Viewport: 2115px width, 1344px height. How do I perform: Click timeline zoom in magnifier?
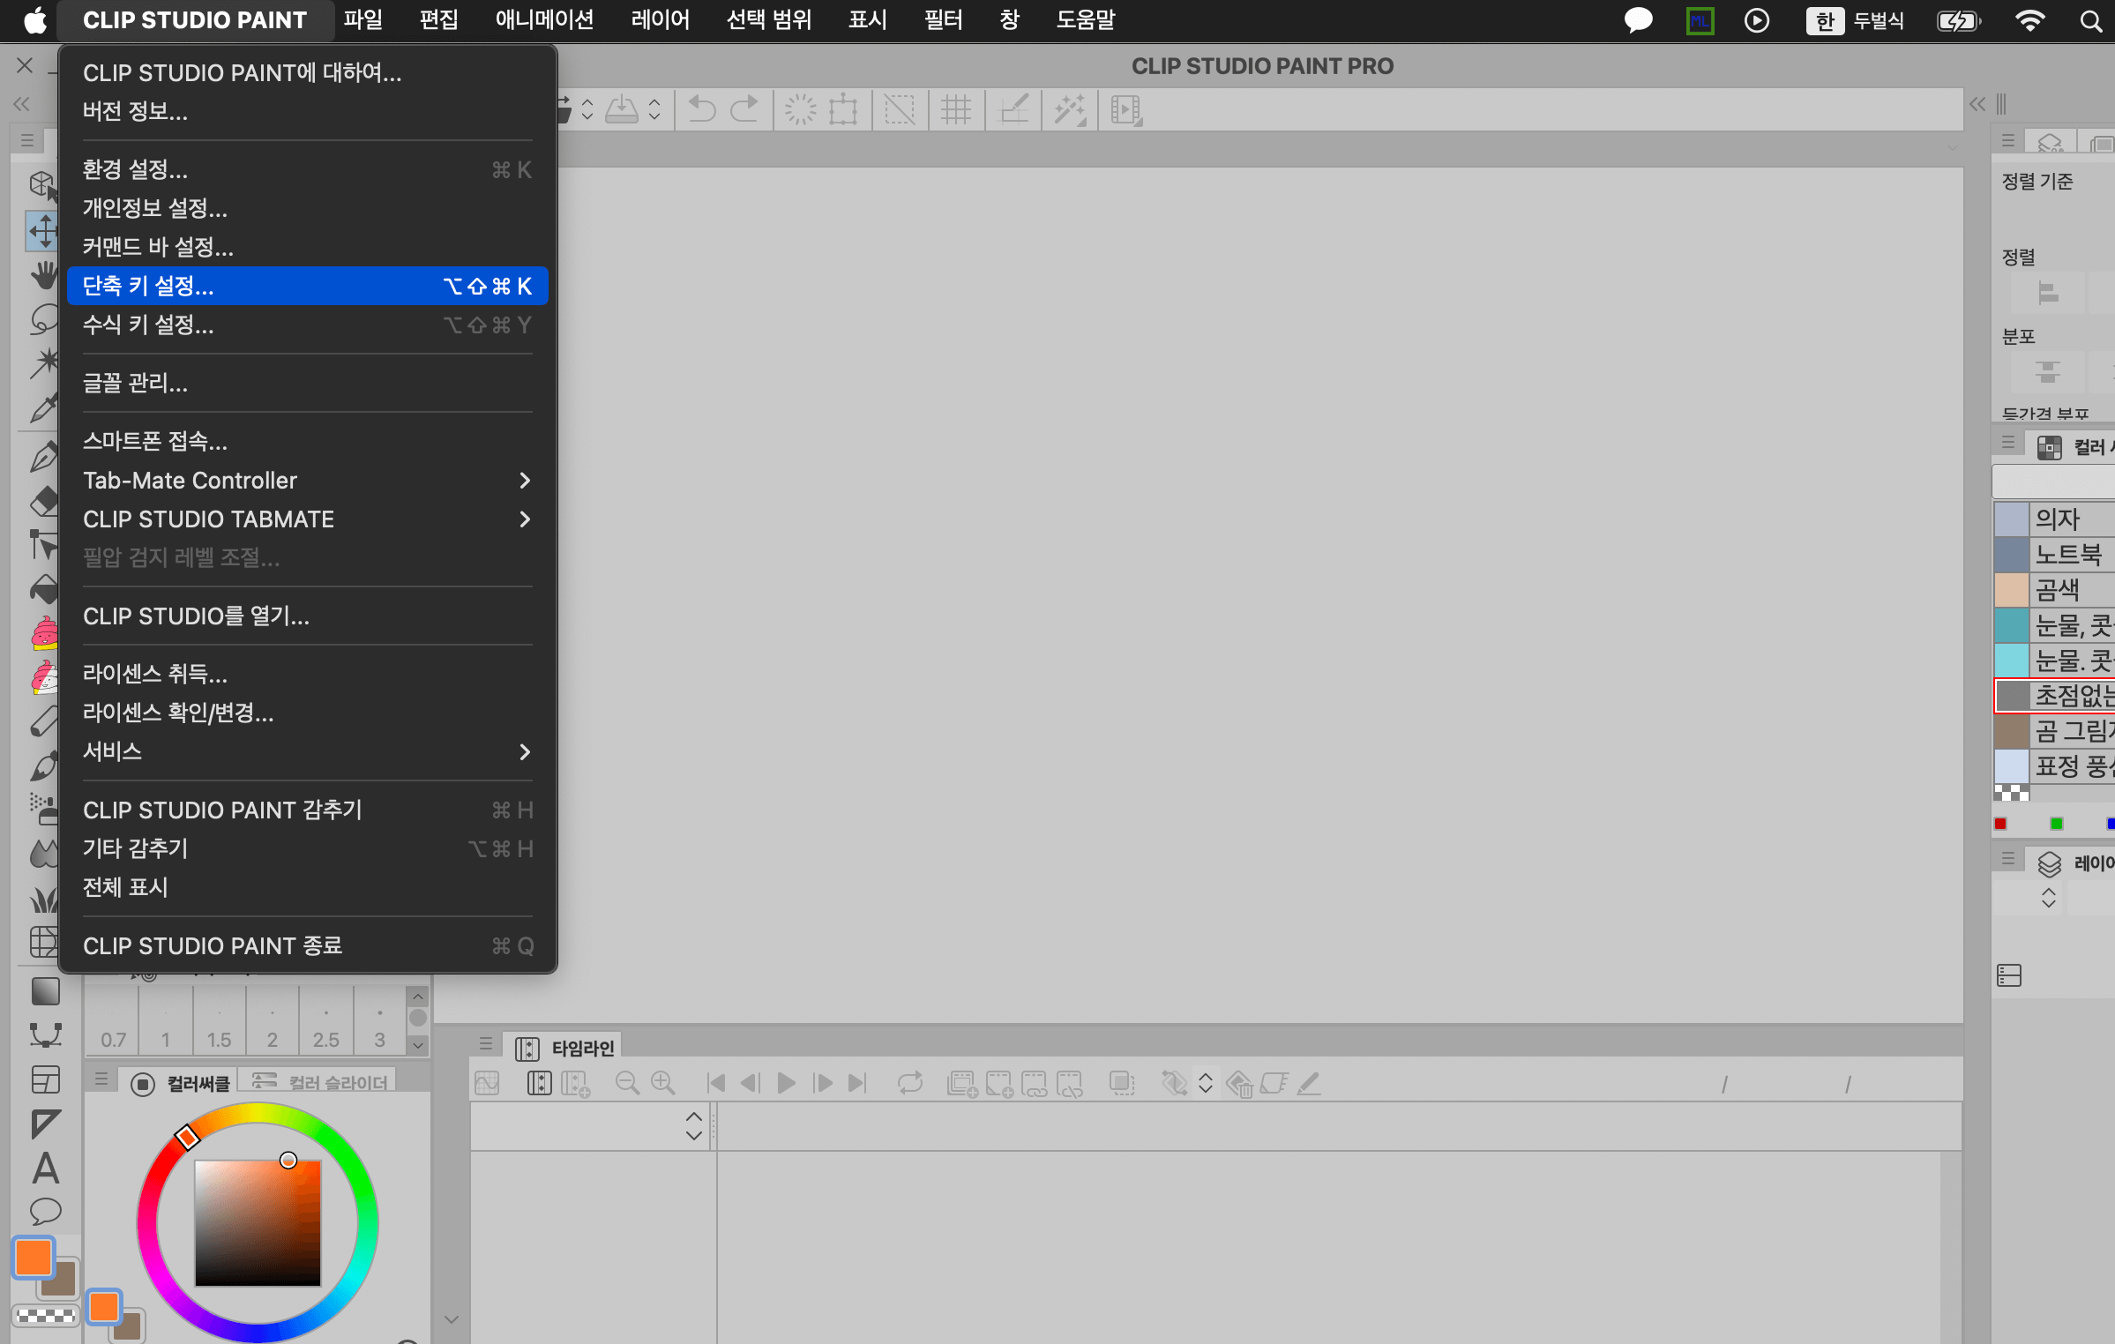tap(662, 1083)
